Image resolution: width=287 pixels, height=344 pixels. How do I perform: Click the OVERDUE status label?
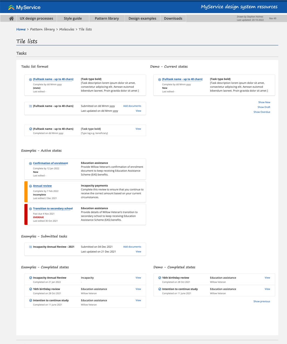(x=38, y=217)
